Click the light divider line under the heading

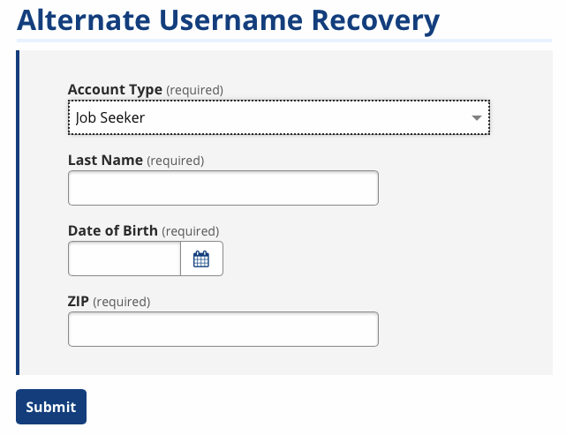pos(284,41)
